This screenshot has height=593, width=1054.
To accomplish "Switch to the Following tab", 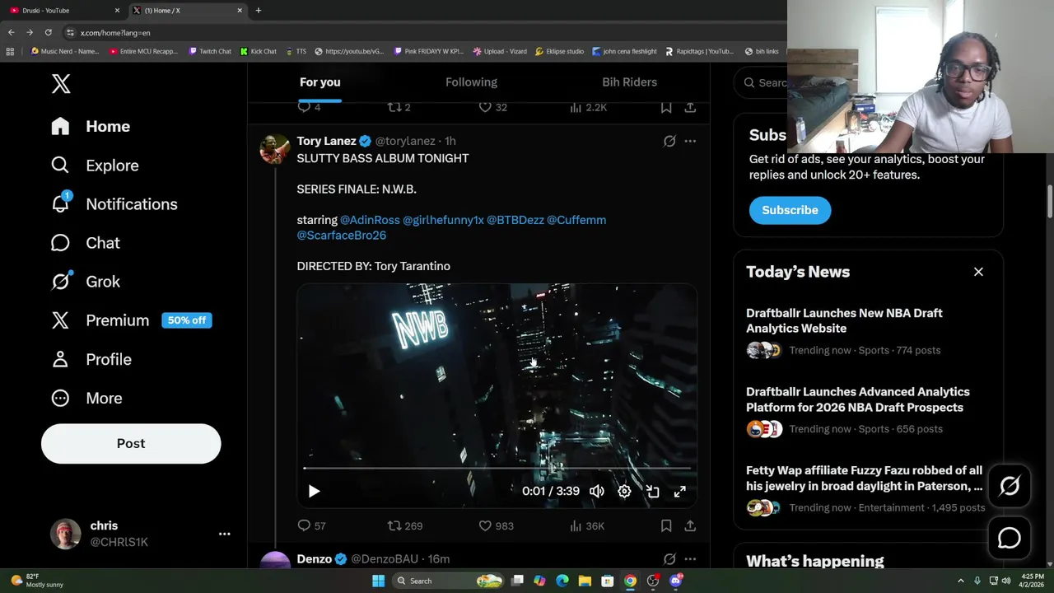I will point(471,82).
